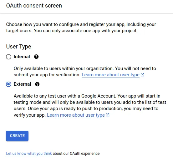Viewport: 173px width, 162px height.
Task: Open the help icon beside External
Action: [37, 84]
